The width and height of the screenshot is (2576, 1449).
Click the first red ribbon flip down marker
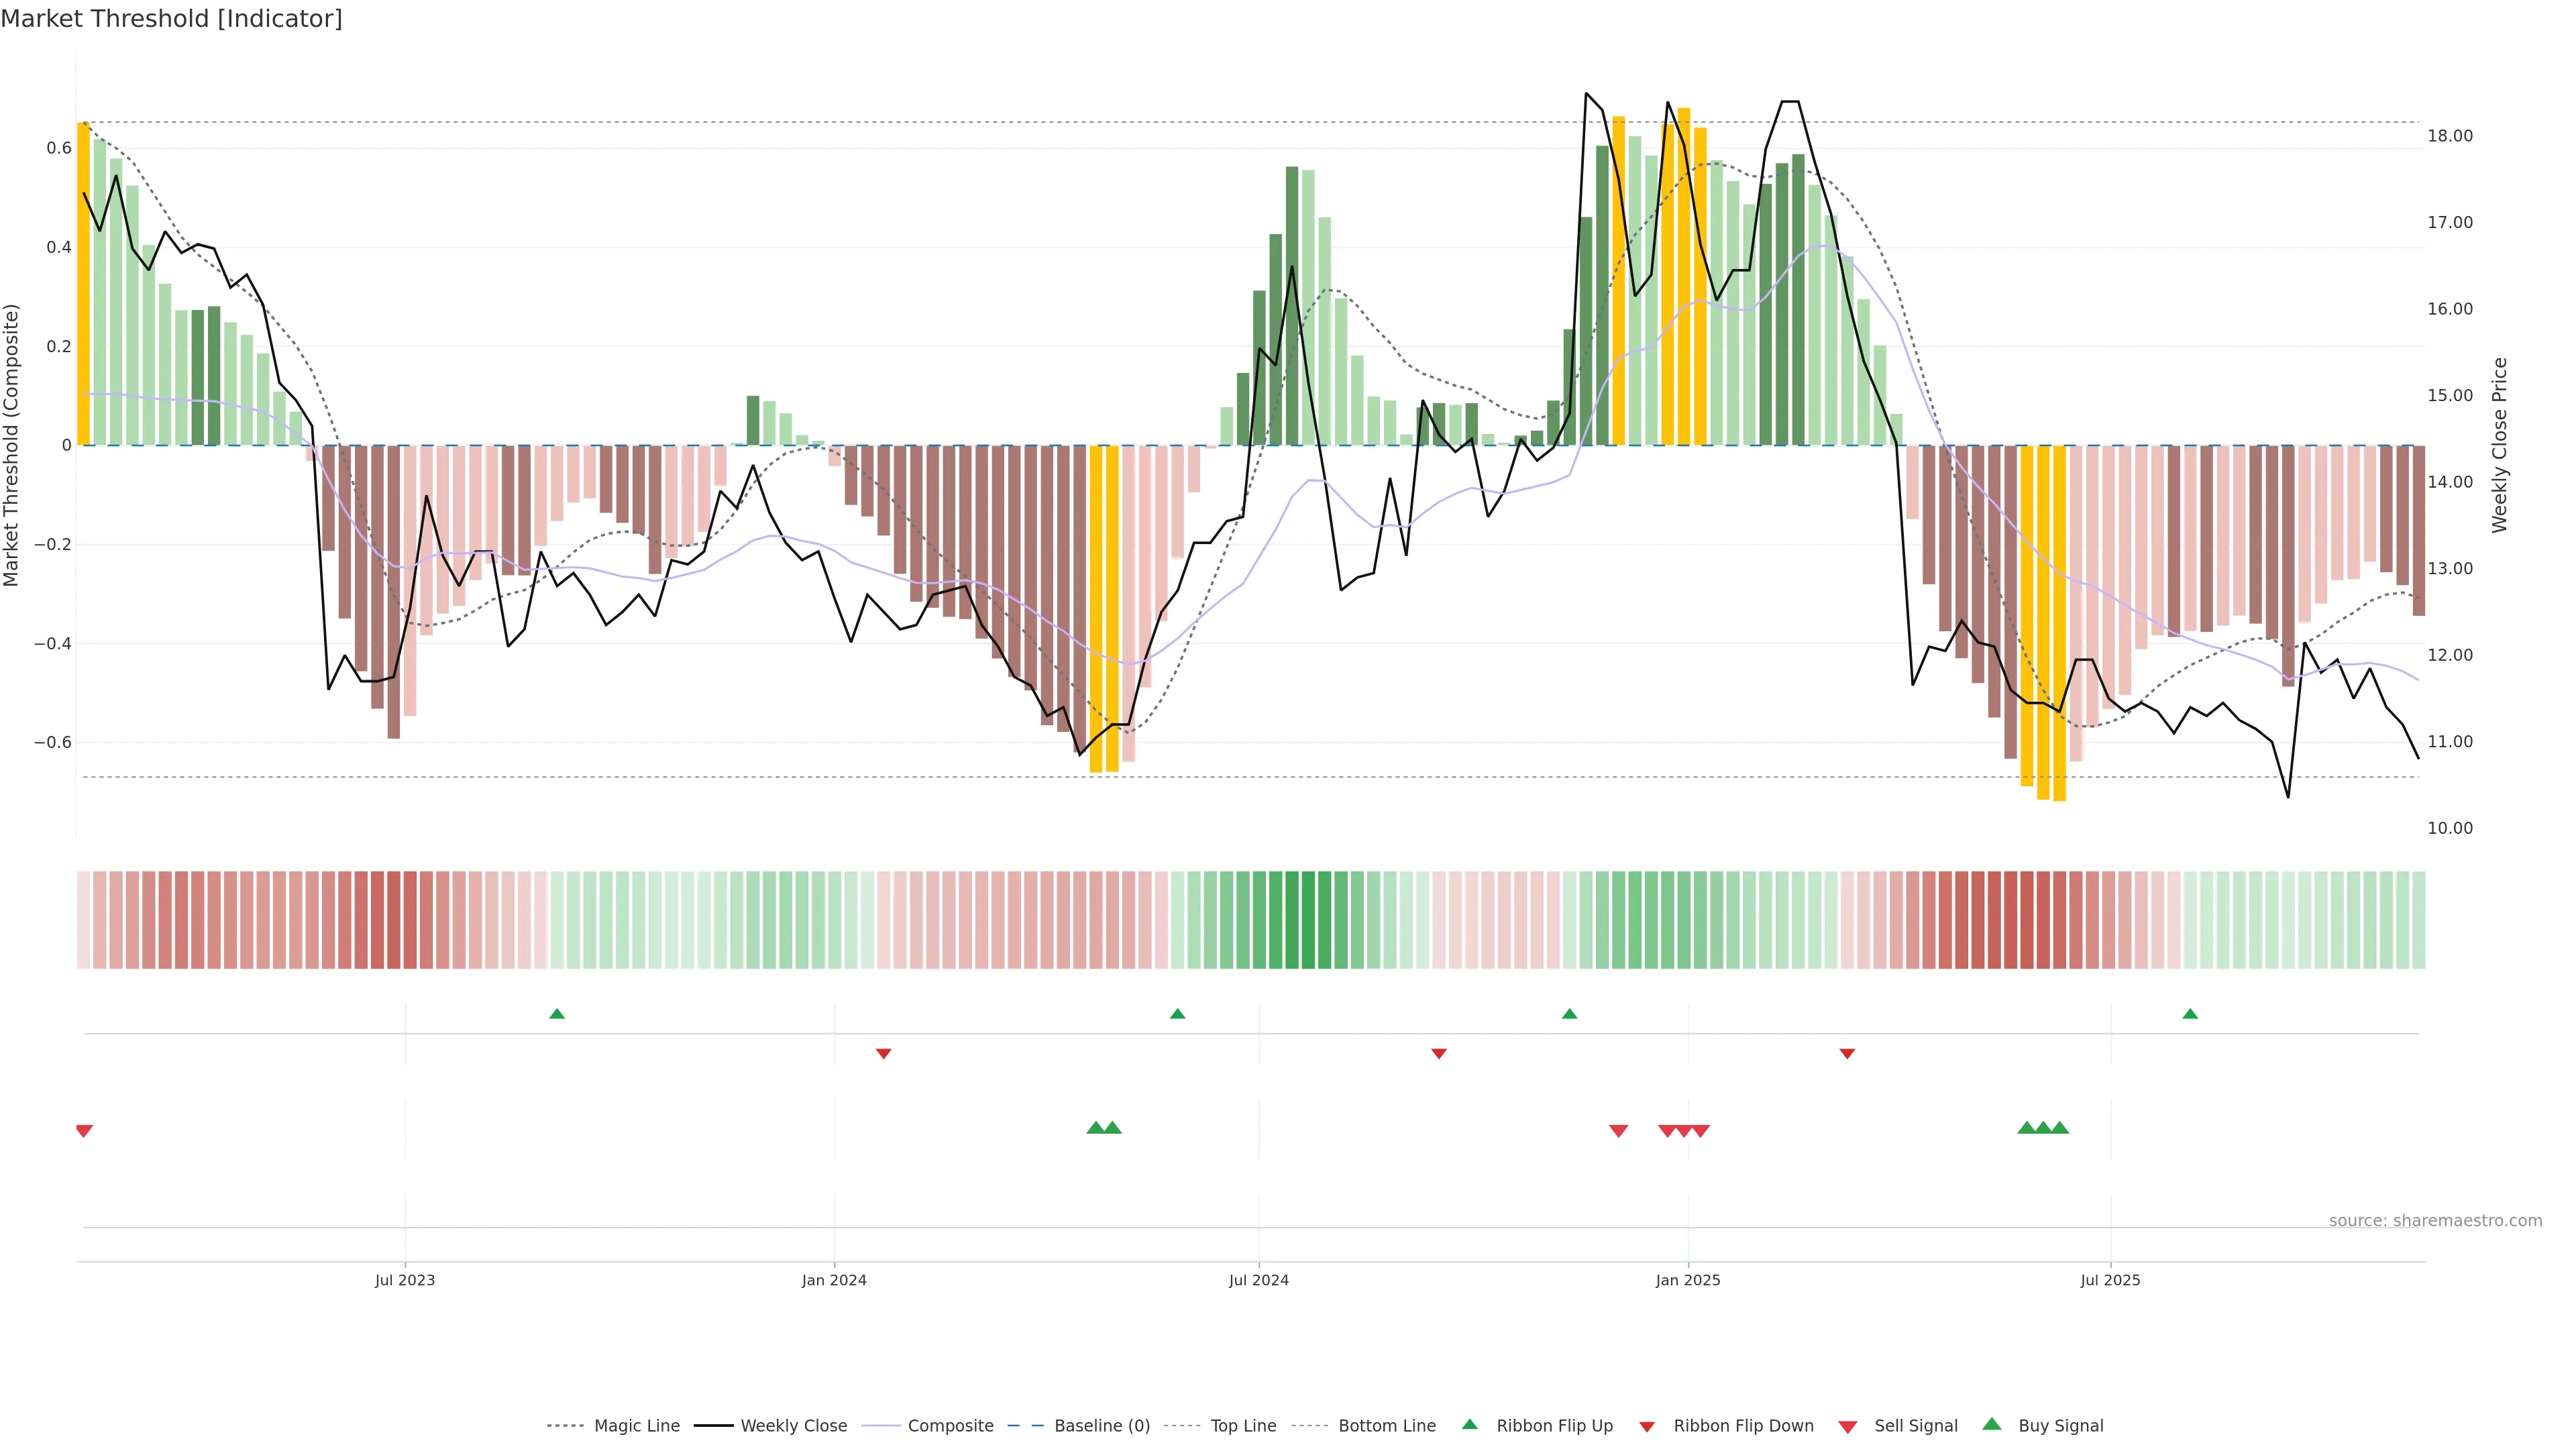click(883, 1054)
